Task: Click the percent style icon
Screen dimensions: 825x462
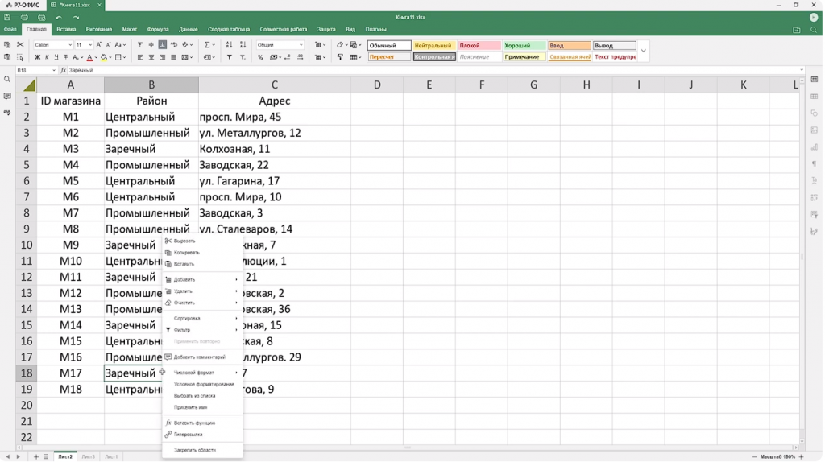Action: (x=260, y=57)
